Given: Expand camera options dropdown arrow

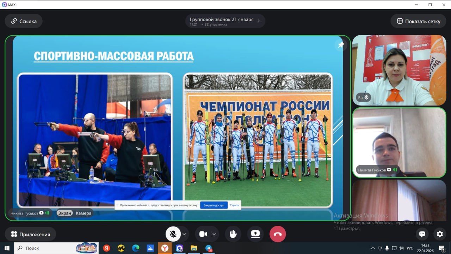Looking at the screenshot, I should point(214,234).
